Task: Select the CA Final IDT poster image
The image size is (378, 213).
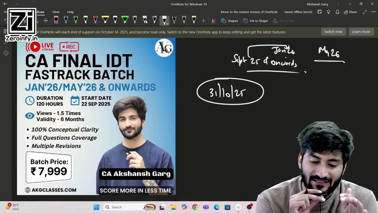Action: pyautogui.click(x=96, y=116)
